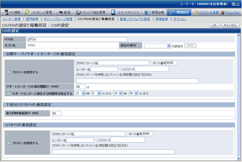242x162 pixels.
Task: Go to ポリシーグループ管理 submenu link
Action: (x=58, y=19)
